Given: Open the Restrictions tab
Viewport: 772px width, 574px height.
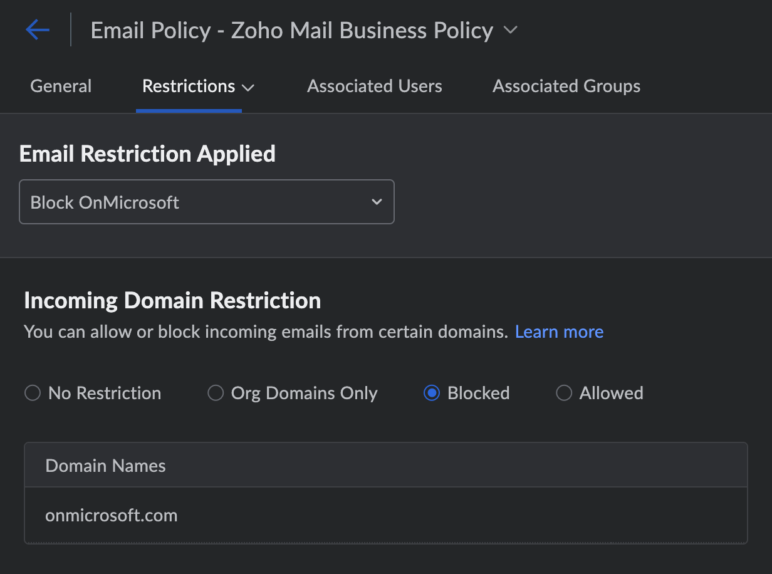Looking at the screenshot, I should pyautogui.click(x=189, y=86).
